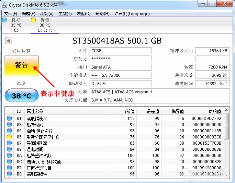This screenshot has width=235, height=183.
Task: Click the 通电时间 field 14392 小时
Action: point(213,84)
